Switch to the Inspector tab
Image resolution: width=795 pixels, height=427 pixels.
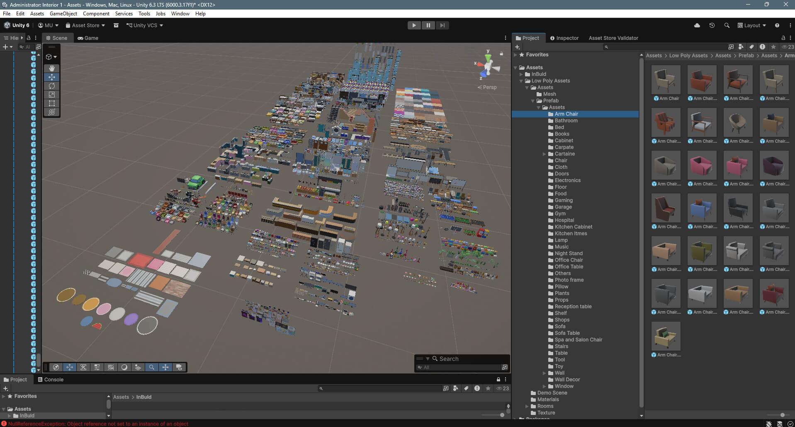tap(564, 38)
